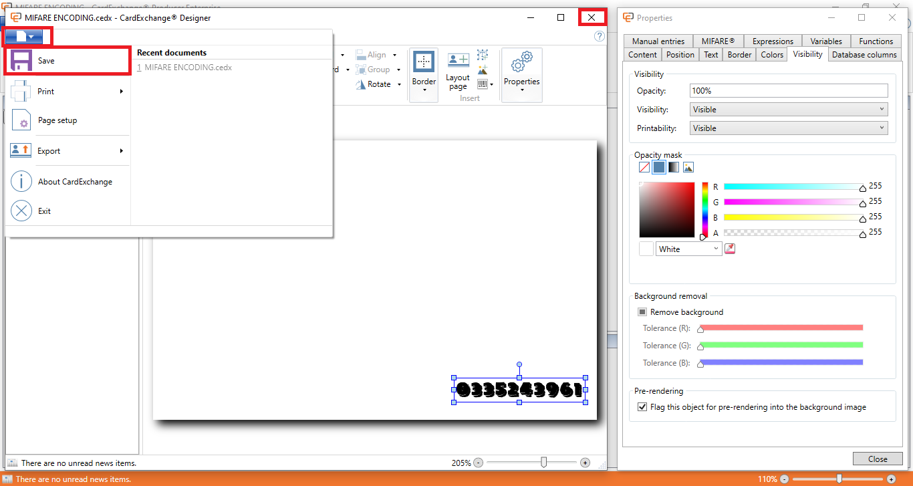Screen dimensions: 913x486
Task: Click the rainbow hue strip
Action: coord(704,210)
